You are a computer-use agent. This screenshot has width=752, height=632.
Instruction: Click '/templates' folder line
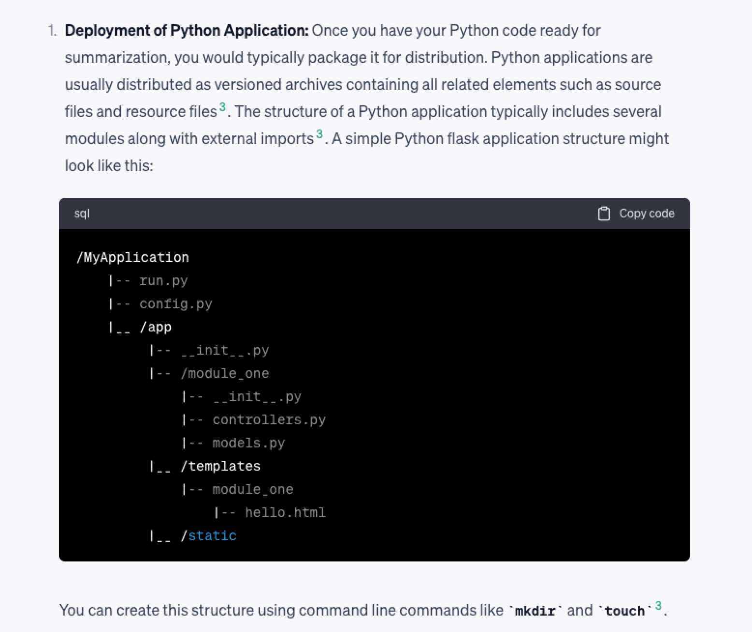(x=220, y=466)
